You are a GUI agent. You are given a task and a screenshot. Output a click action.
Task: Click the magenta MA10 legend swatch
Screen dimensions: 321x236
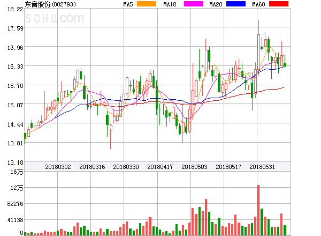coord(194,4)
